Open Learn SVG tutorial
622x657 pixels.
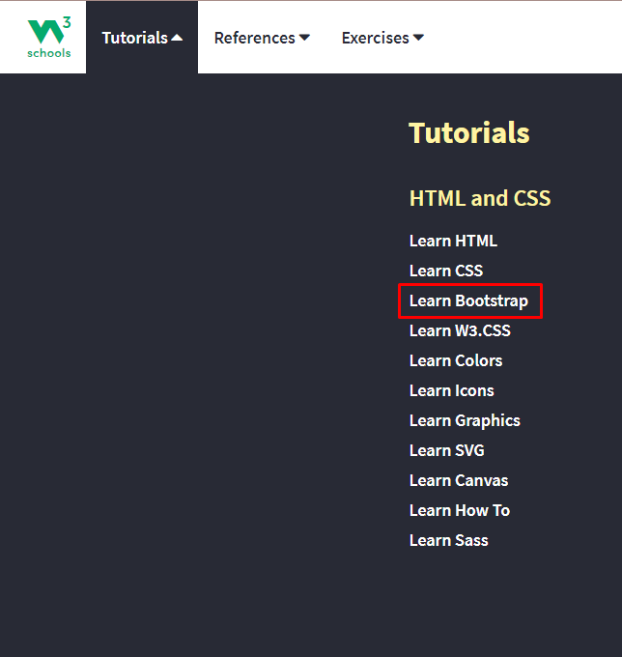(x=447, y=450)
